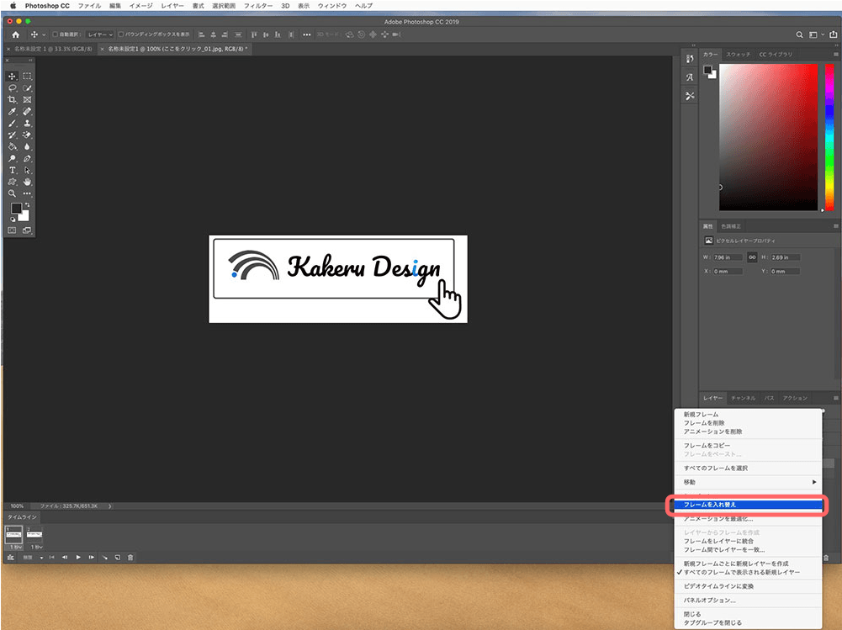Choose すべてのフレームを選択 from the menu
The height and width of the screenshot is (630, 842).
pyautogui.click(x=748, y=469)
